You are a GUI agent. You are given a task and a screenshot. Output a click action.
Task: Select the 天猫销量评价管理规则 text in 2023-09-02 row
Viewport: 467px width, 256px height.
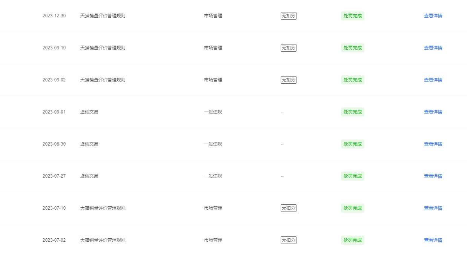(x=103, y=80)
